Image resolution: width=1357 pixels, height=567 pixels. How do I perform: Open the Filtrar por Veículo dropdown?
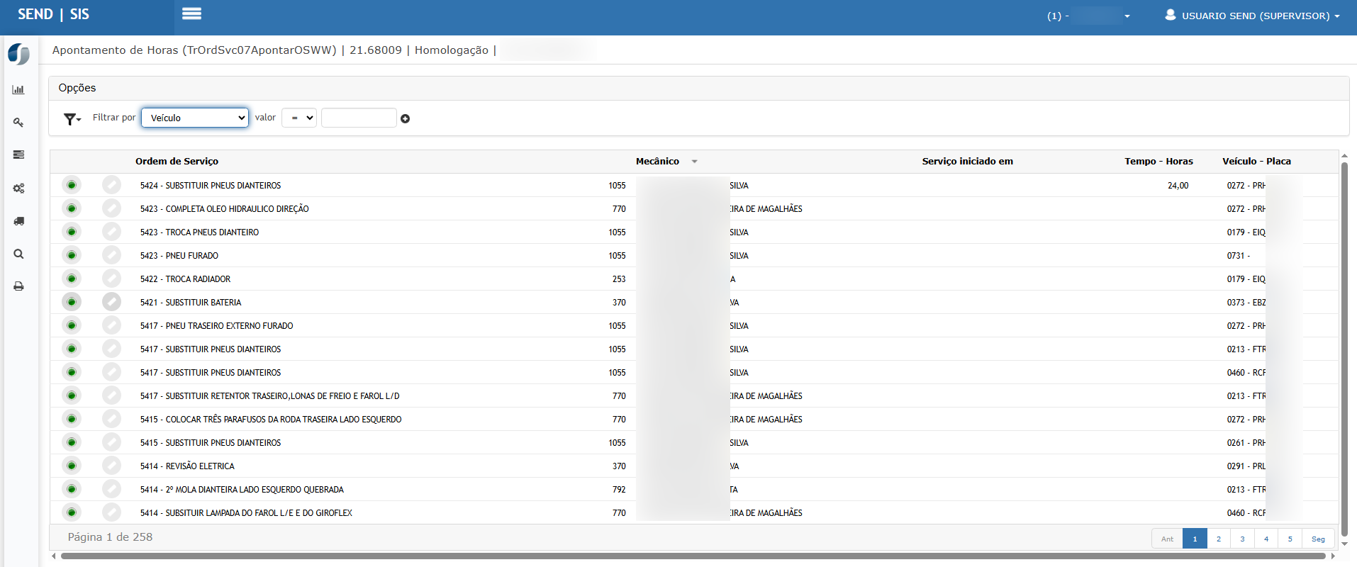(195, 118)
